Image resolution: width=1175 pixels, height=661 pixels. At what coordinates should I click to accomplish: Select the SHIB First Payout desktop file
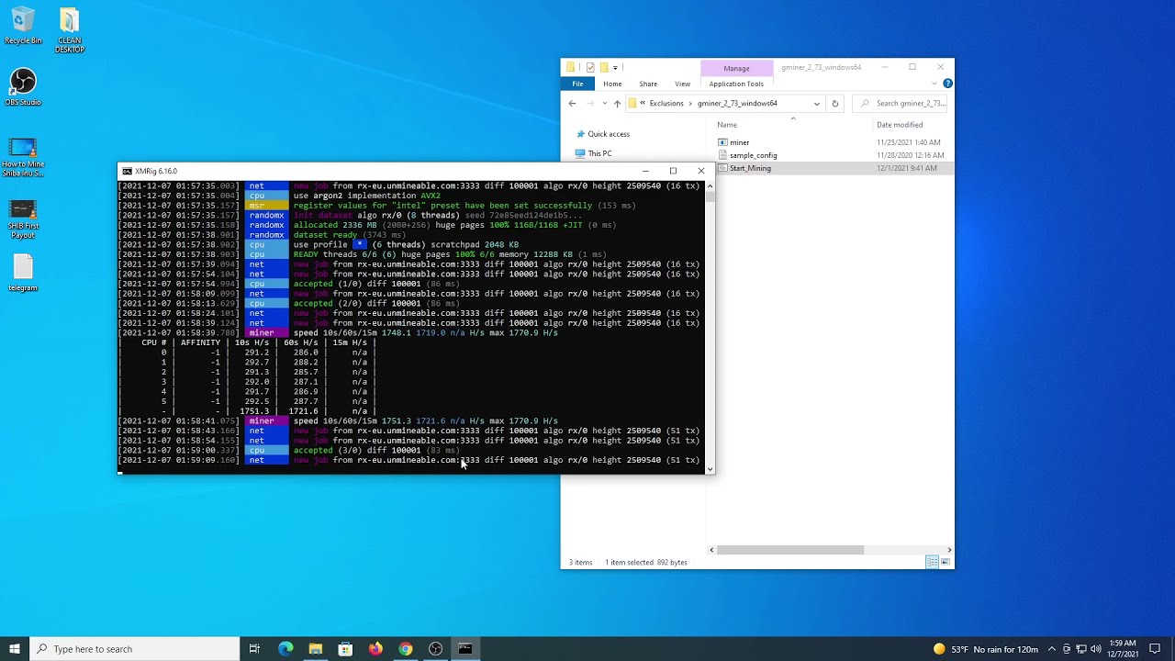click(23, 220)
